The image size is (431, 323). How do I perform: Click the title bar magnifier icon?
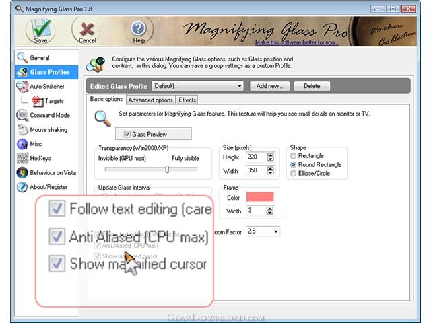coord(19,9)
